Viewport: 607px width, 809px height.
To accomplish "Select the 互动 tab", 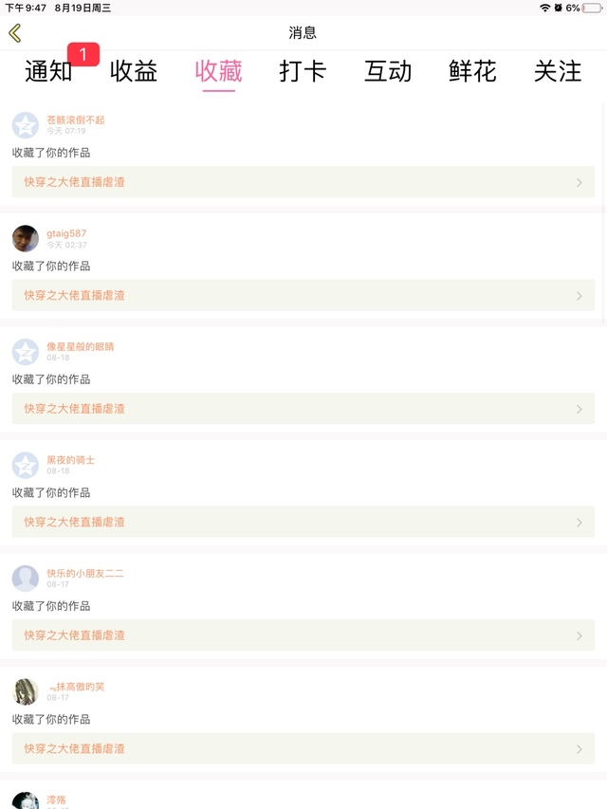I will click(388, 71).
